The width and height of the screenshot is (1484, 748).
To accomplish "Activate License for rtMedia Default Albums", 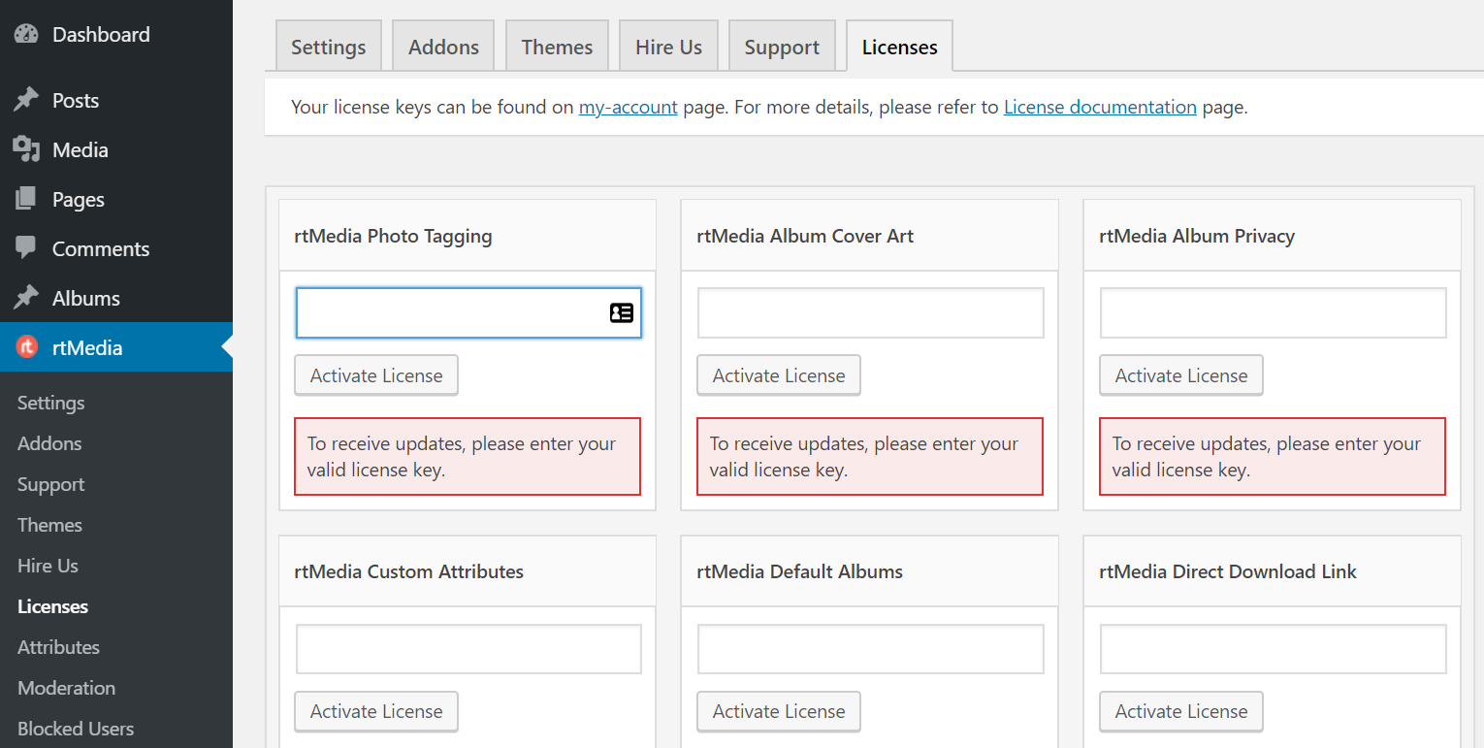I will tap(778, 711).
